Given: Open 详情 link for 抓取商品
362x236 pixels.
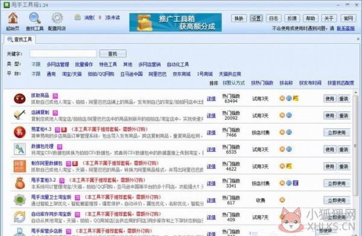Looking at the screenshot, I should click(x=211, y=99).
